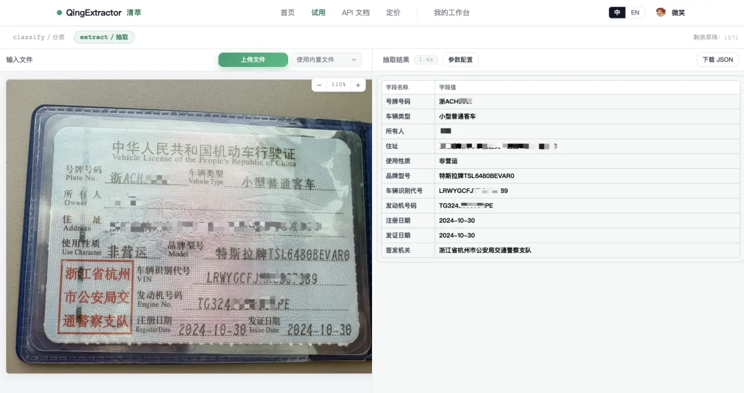Select the 注册日期 field name cell
The height and width of the screenshot is (393, 744).
(x=408, y=221)
